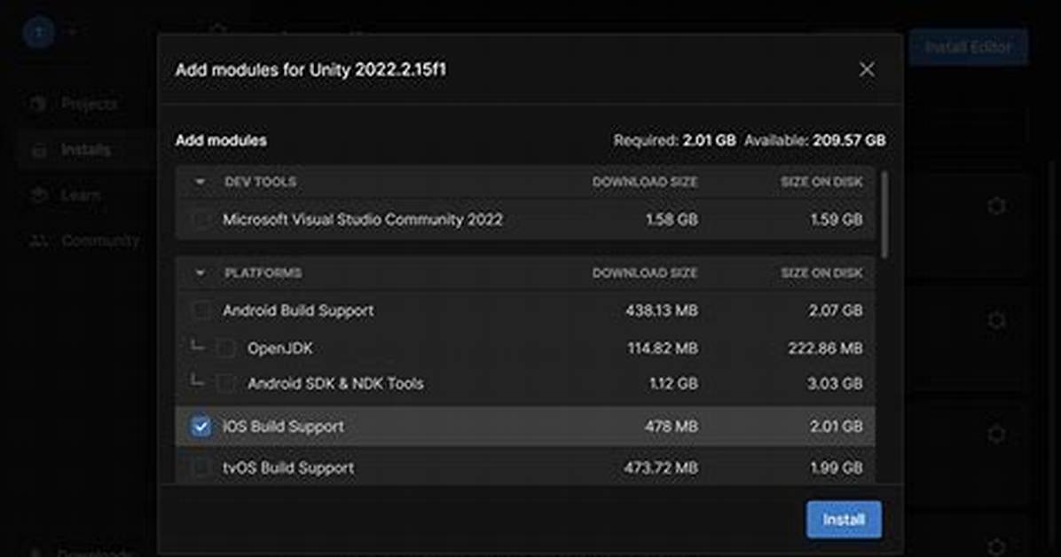The height and width of the screenshot is (557, 1061).
Task: Click Available 209.57 GB text
Action: [x=814, y=141]
